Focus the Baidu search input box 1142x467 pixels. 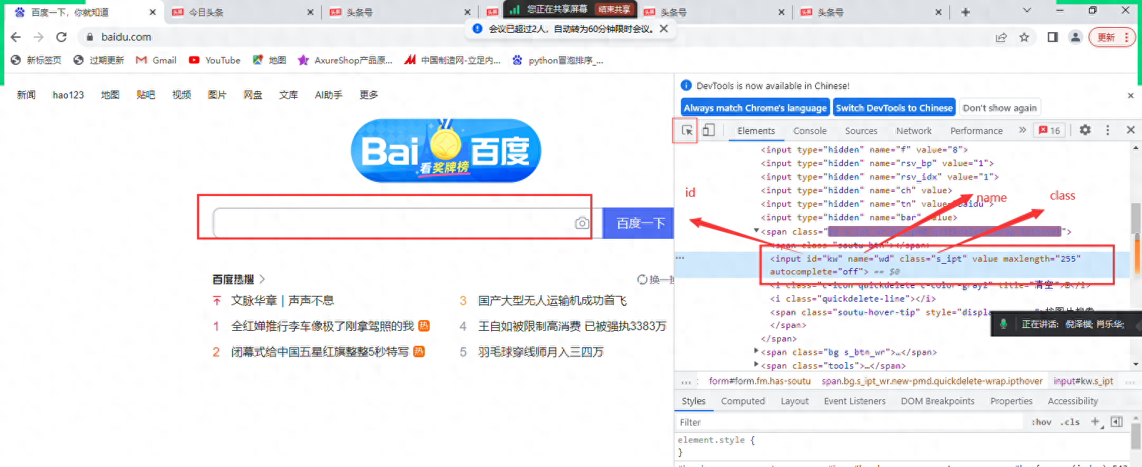395,223
